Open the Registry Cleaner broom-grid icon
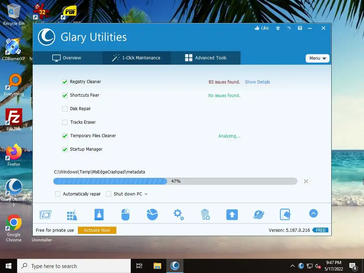The width and height of the screenshot is (364, 273). click(x=72, y=214)
